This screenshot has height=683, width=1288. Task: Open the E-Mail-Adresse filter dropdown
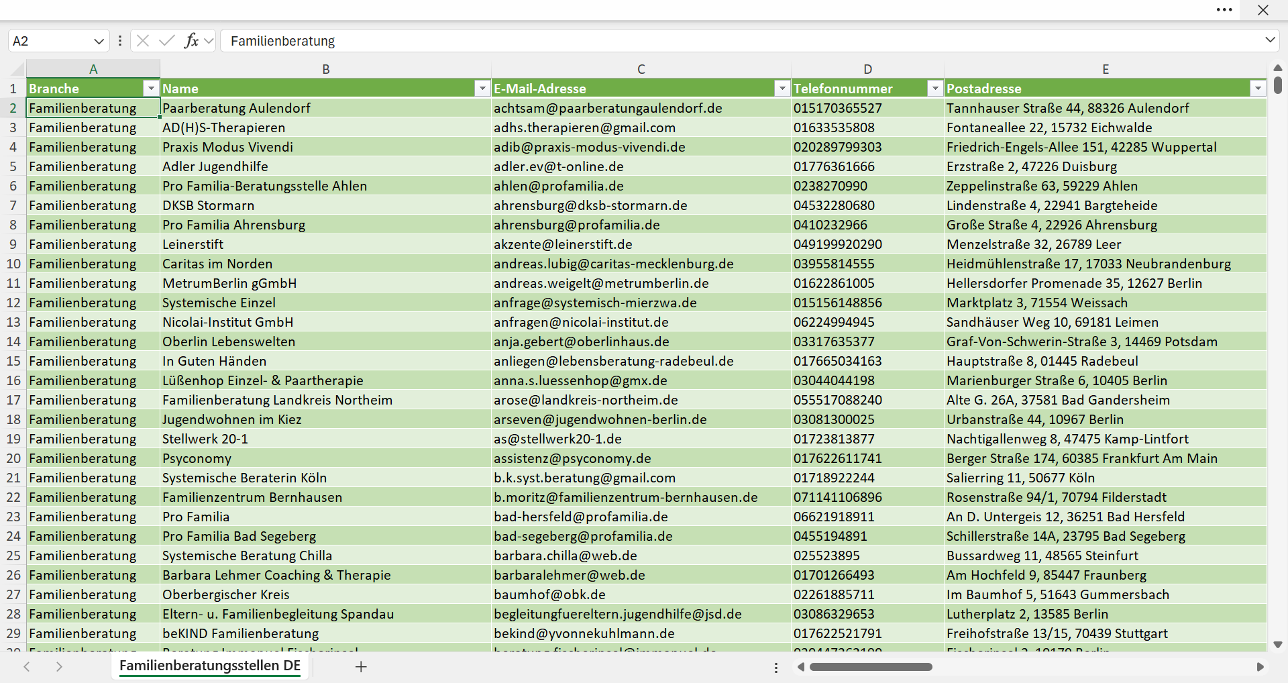coord(782,89)
